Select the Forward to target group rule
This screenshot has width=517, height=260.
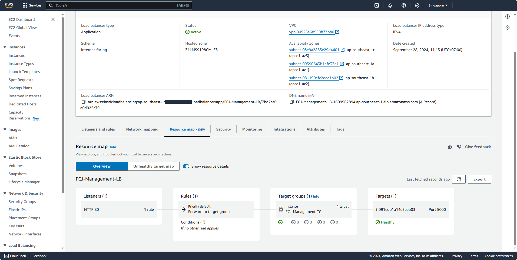pos(216,209)
